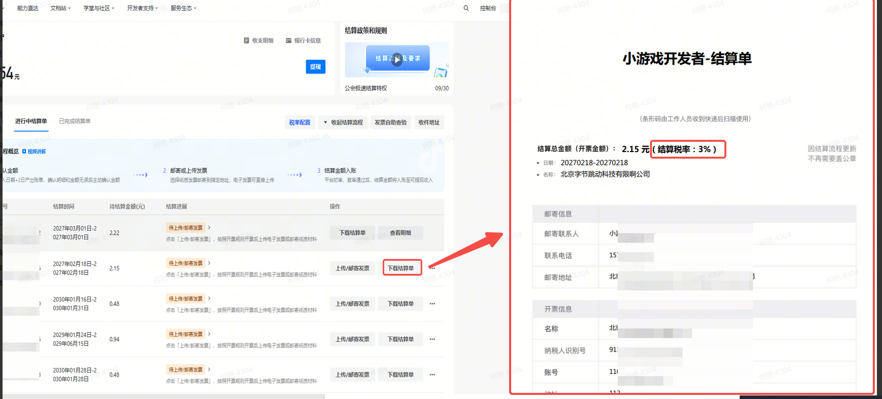
Task: Click the search magnifier icon in header
Action: click(466, 8)
